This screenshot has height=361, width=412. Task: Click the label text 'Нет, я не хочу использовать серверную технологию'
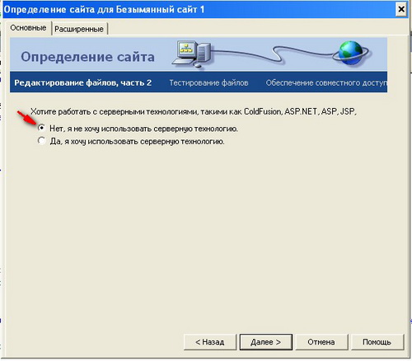tap(143, 129)
